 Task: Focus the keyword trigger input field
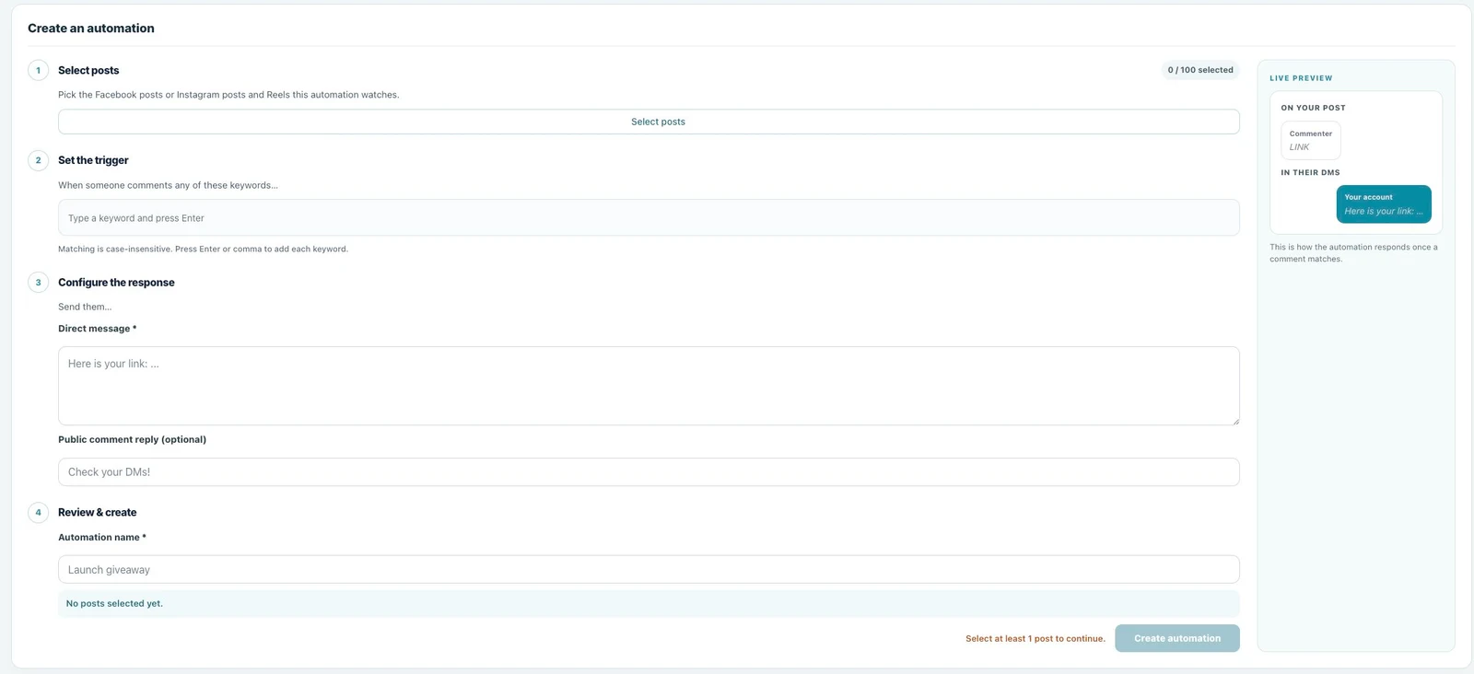[x=649, y=218]
